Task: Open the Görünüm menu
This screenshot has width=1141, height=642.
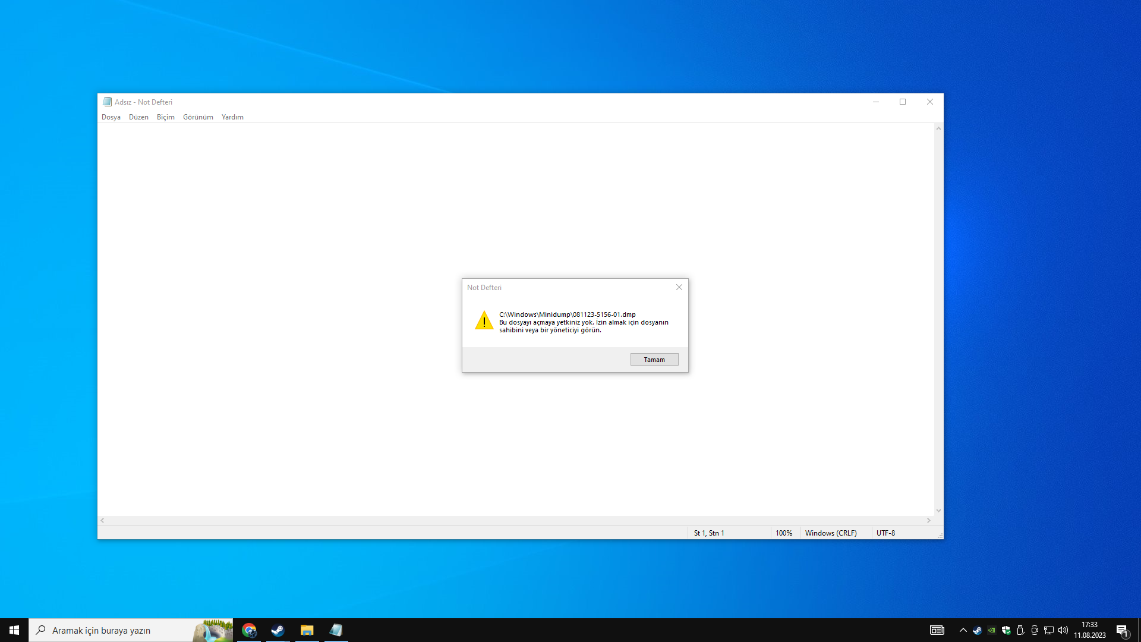Action: (x=198, y=117)
